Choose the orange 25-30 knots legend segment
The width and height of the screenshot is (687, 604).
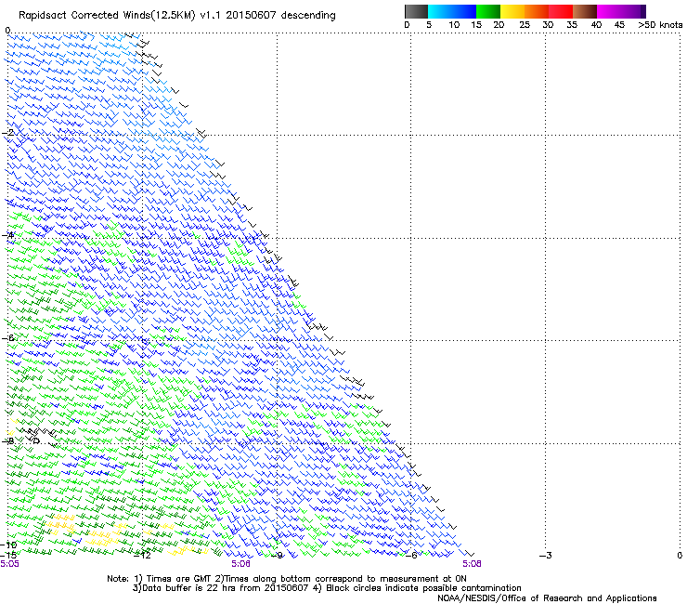click(x=537, y=11)
